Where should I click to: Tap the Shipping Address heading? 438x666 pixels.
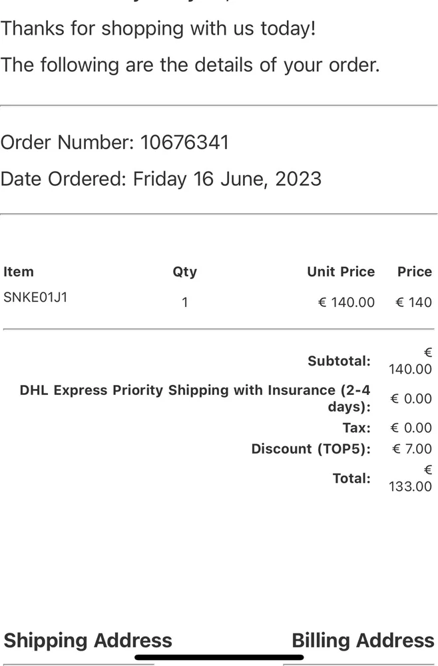pos(88,641)
